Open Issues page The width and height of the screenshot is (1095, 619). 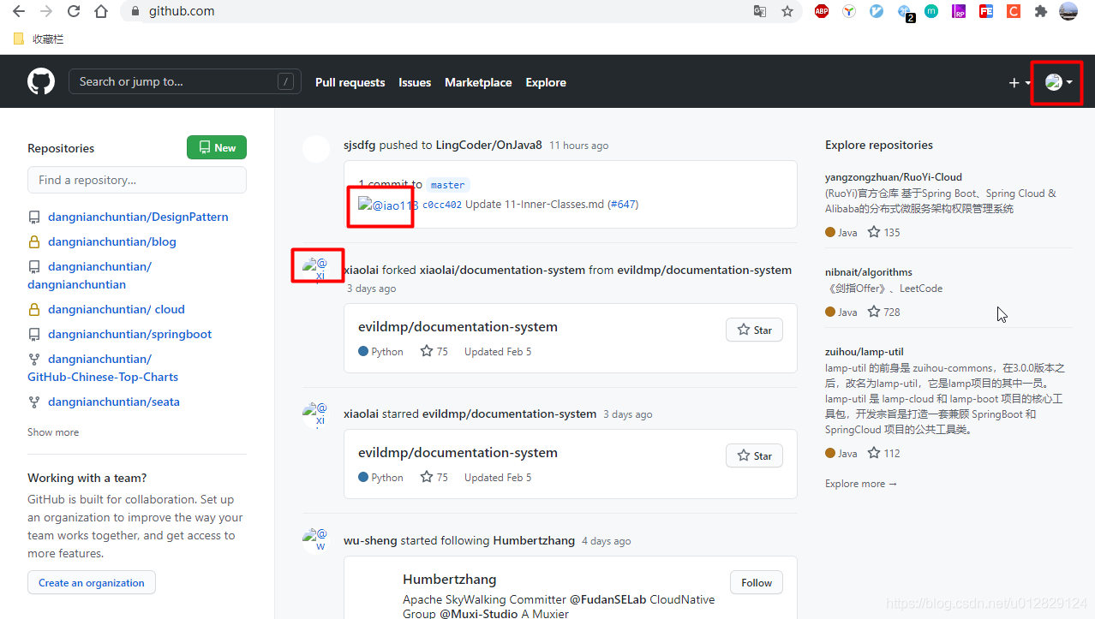point(415,82)
